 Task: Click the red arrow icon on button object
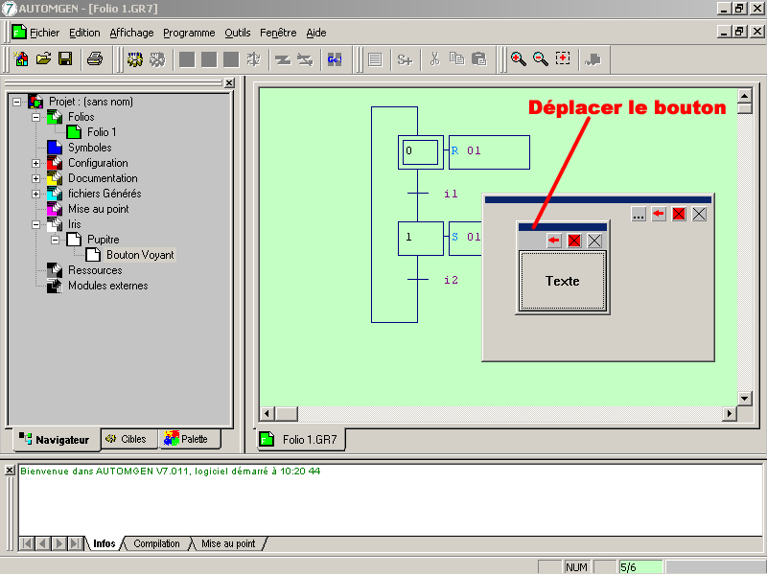(x=554, y=241)
